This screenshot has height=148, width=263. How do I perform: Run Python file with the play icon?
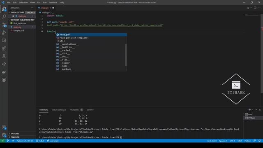248,8
